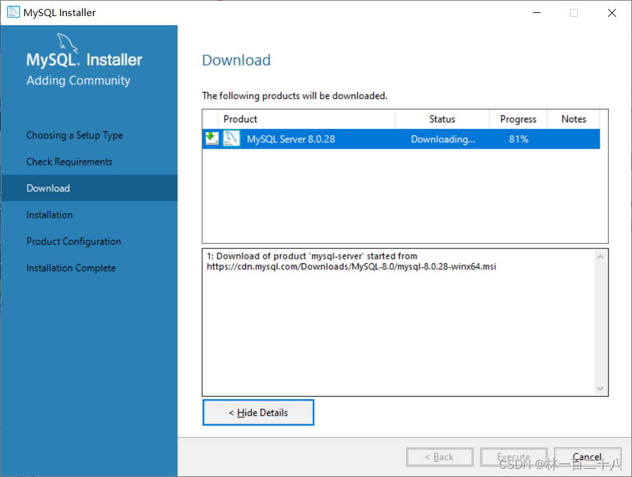The width and height of the screenshot is (632, 477).
Task: Select the Download step in sidebar
Action: click(89, 189)
